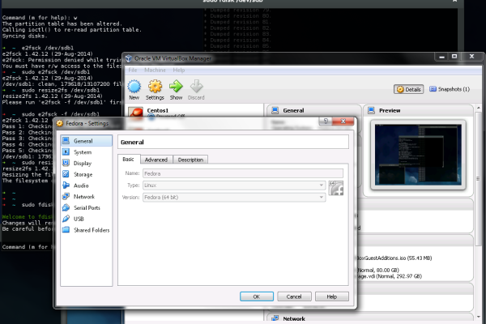Viewport: 486px width, 324px height.
Task: Switch to Snapshots (1) view
Action: [450, 89]
